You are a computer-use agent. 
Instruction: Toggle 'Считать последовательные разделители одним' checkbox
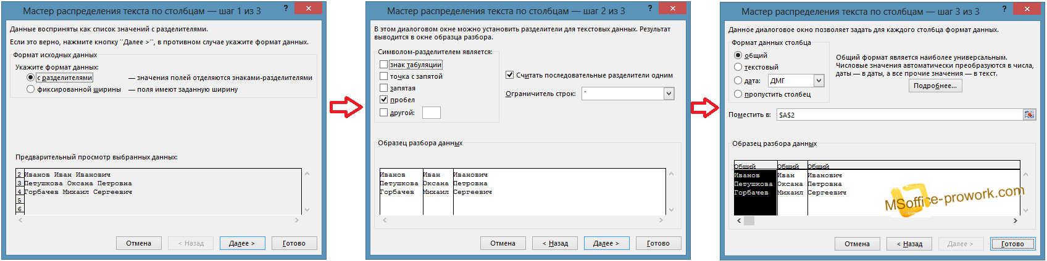(x=509, y=75)
